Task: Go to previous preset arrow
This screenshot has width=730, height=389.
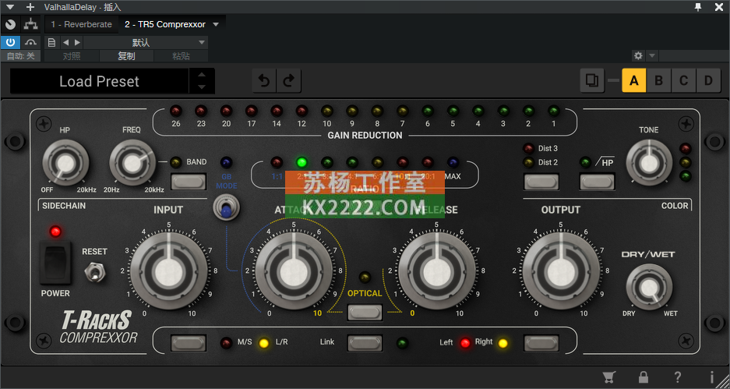Action: tap(65, 42)
